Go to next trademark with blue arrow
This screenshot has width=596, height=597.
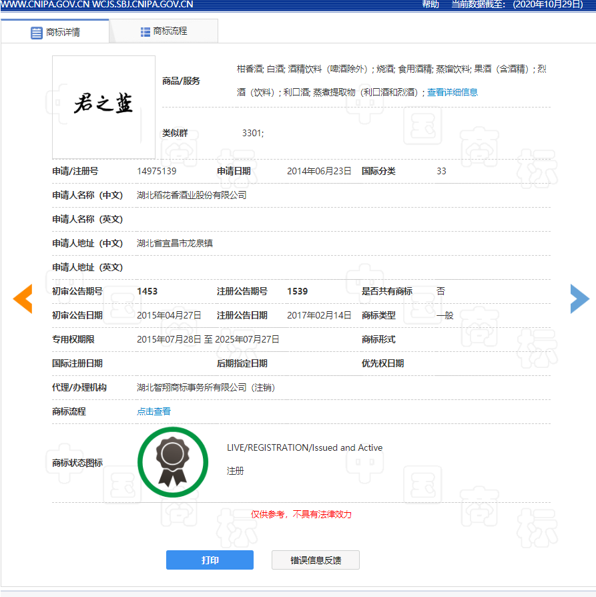click(x=579, y=298)
